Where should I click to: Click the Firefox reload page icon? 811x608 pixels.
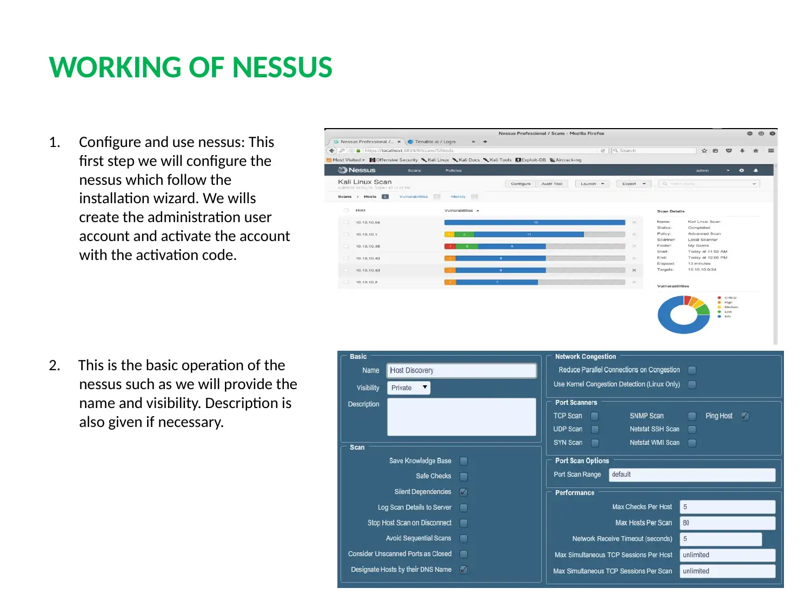tap(603, 151)
